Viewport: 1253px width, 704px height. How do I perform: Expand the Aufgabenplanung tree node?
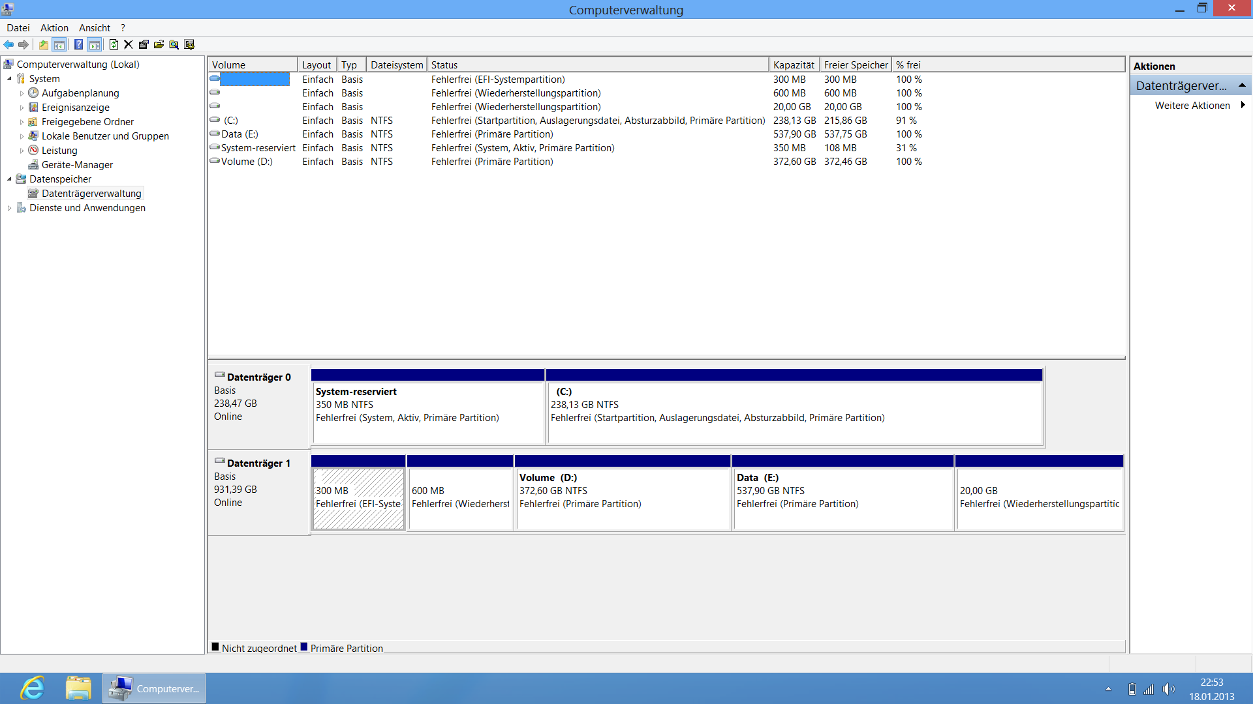(x=22, y=93)
